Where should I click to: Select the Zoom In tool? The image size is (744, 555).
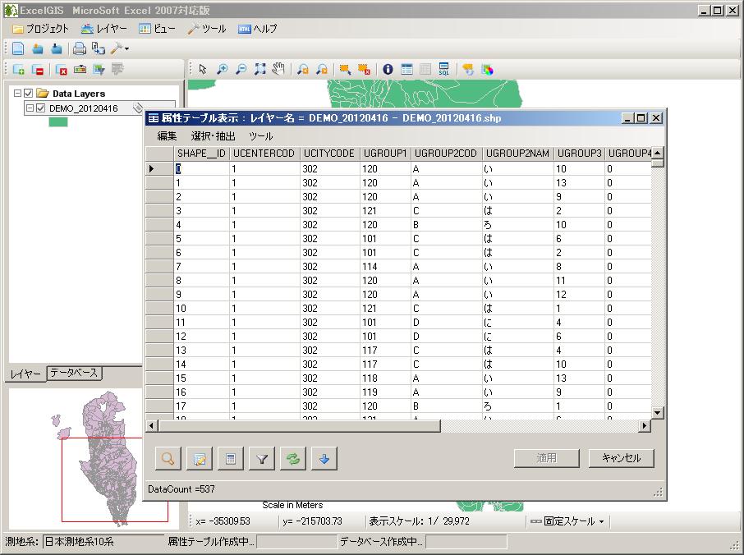(x=221, y=67)
